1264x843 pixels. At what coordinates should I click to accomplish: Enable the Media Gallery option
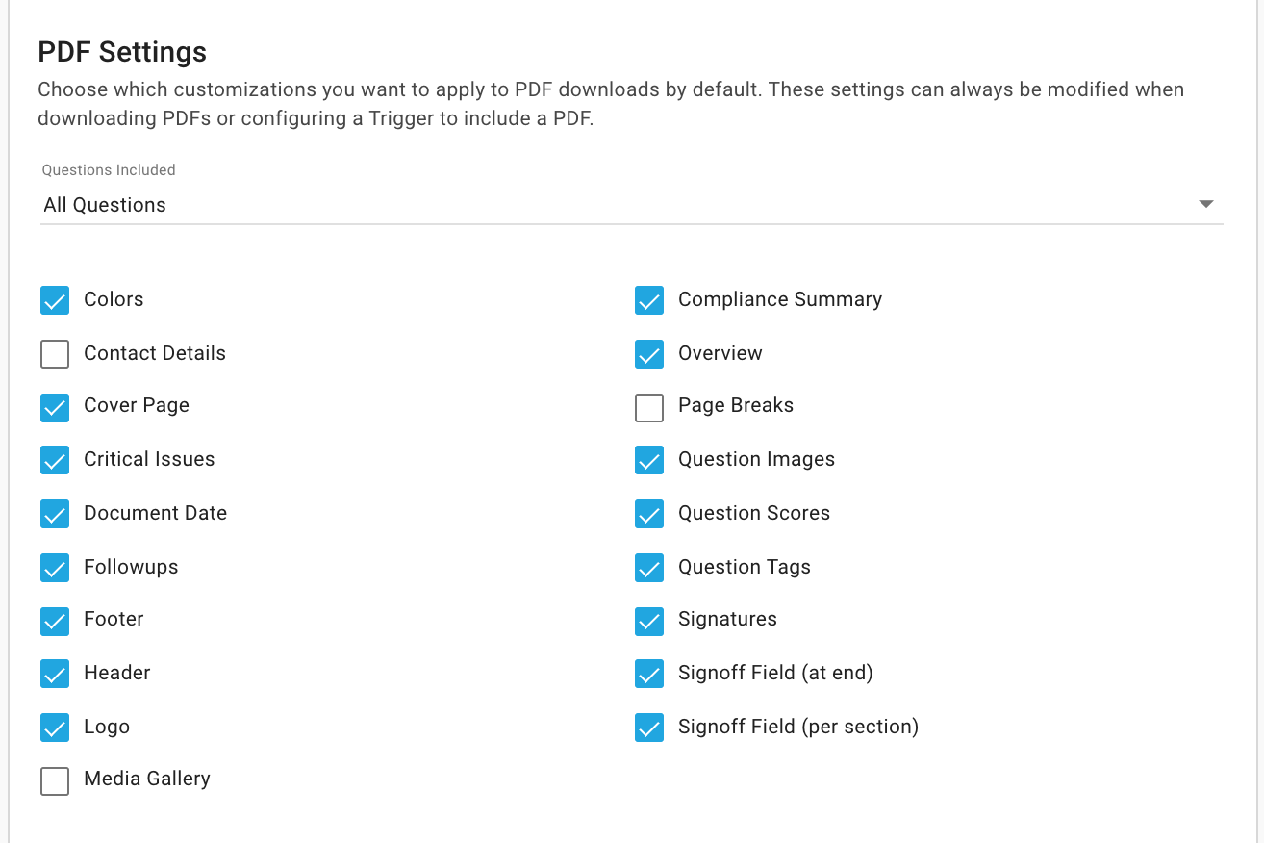click(55, 781)
